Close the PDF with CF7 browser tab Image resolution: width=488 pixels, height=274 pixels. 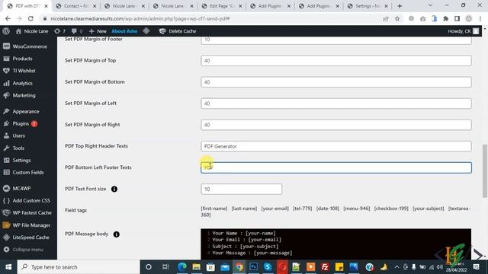[46, 6]
